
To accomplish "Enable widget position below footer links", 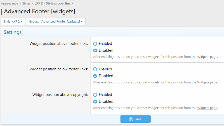I will coord(95,69).
